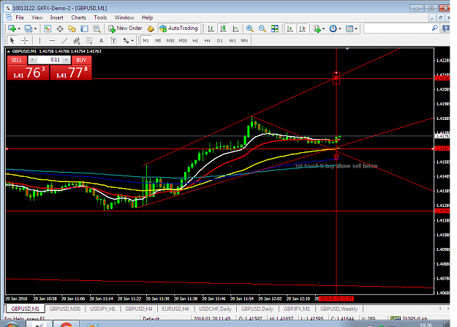457x327 pixels.
Task: Select the Cursor arrow tool
Action: coord(12,40)
